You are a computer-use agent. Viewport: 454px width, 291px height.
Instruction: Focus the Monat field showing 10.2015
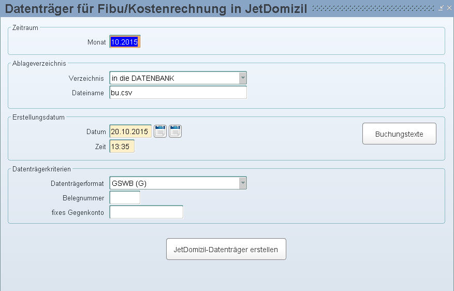(x=125, y=42)
